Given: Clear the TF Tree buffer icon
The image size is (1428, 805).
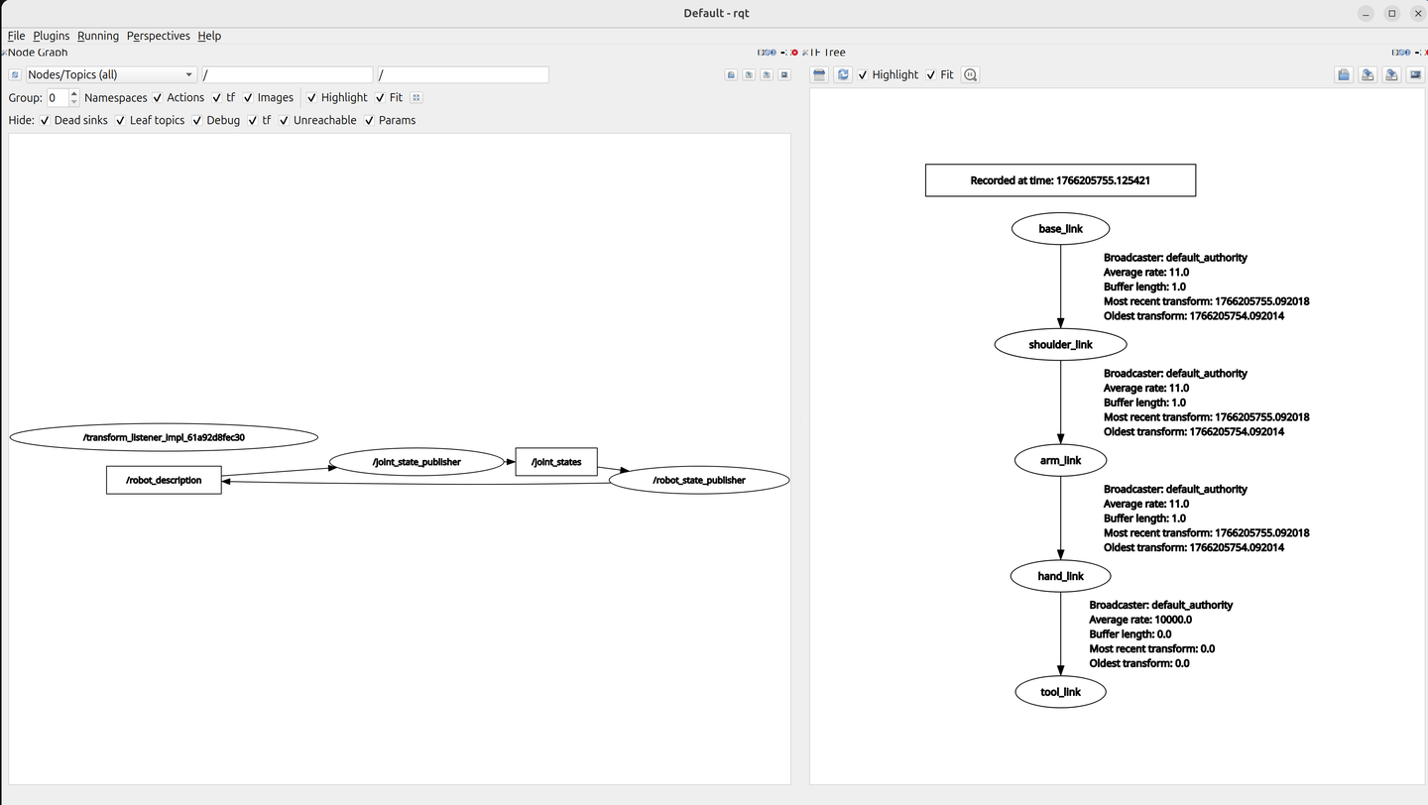Looking at the screenshot, I should 819,74.
